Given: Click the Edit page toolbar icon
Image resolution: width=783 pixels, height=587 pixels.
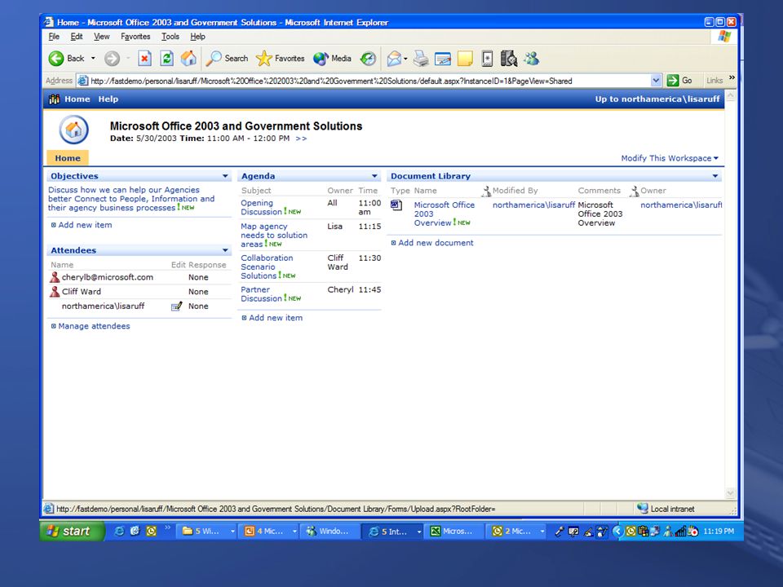Looking at the screenshot, I should coord(443,59).
